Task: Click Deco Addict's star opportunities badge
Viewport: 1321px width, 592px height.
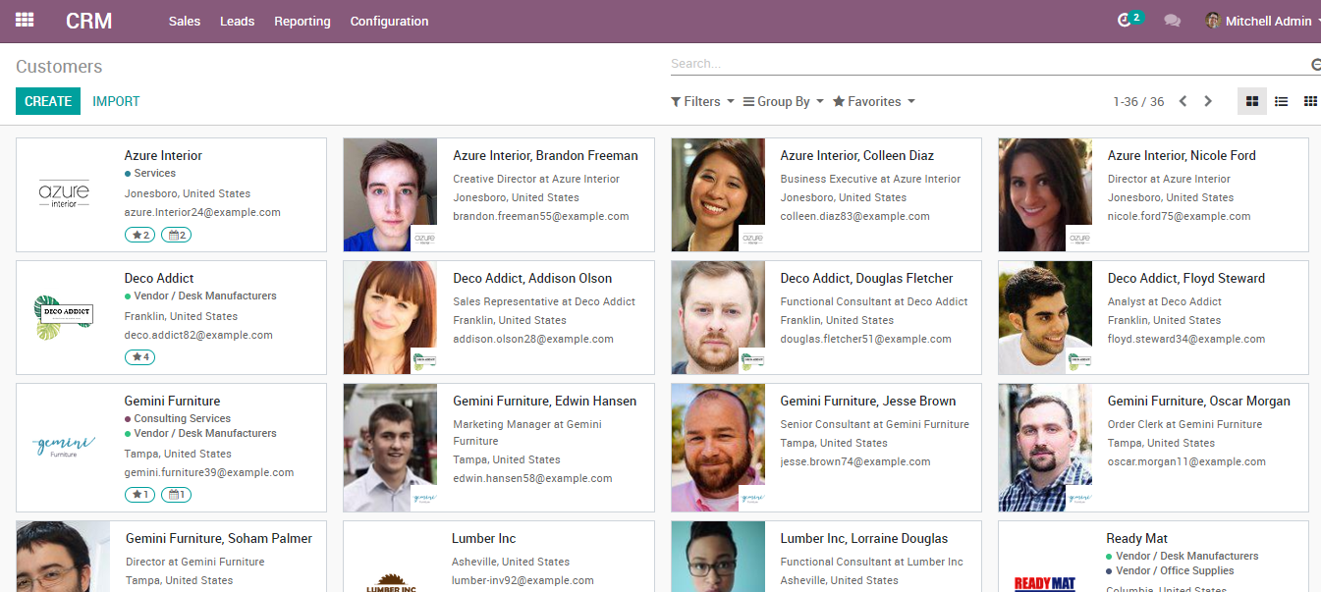Action: tap(139, 357)
